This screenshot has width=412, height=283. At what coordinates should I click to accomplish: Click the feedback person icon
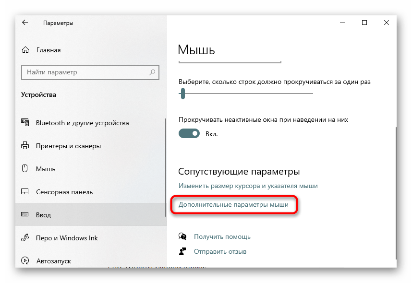[182, 251]
